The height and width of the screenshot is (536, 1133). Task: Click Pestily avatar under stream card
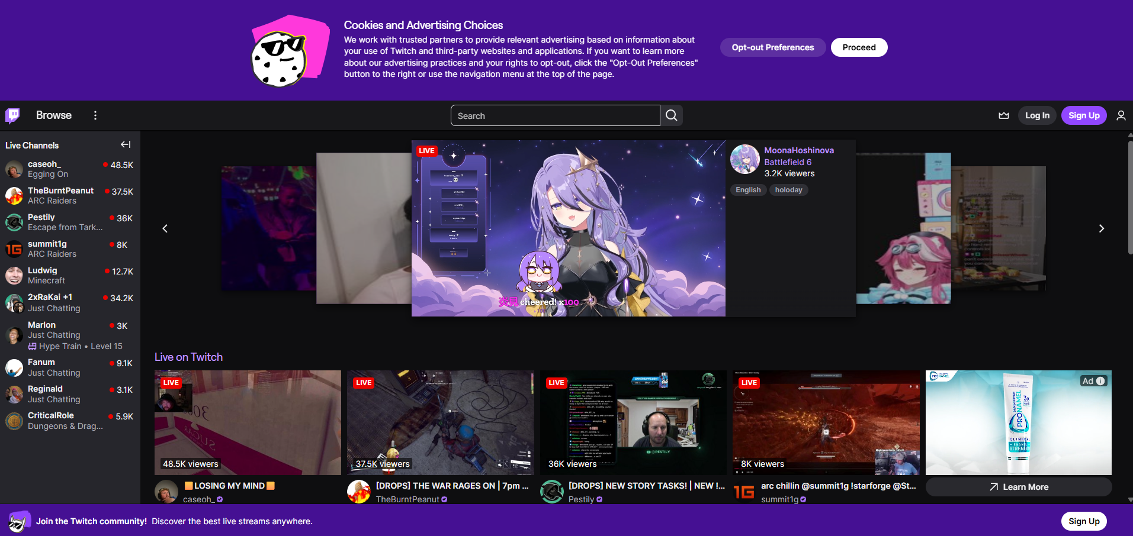pos(552,492)
